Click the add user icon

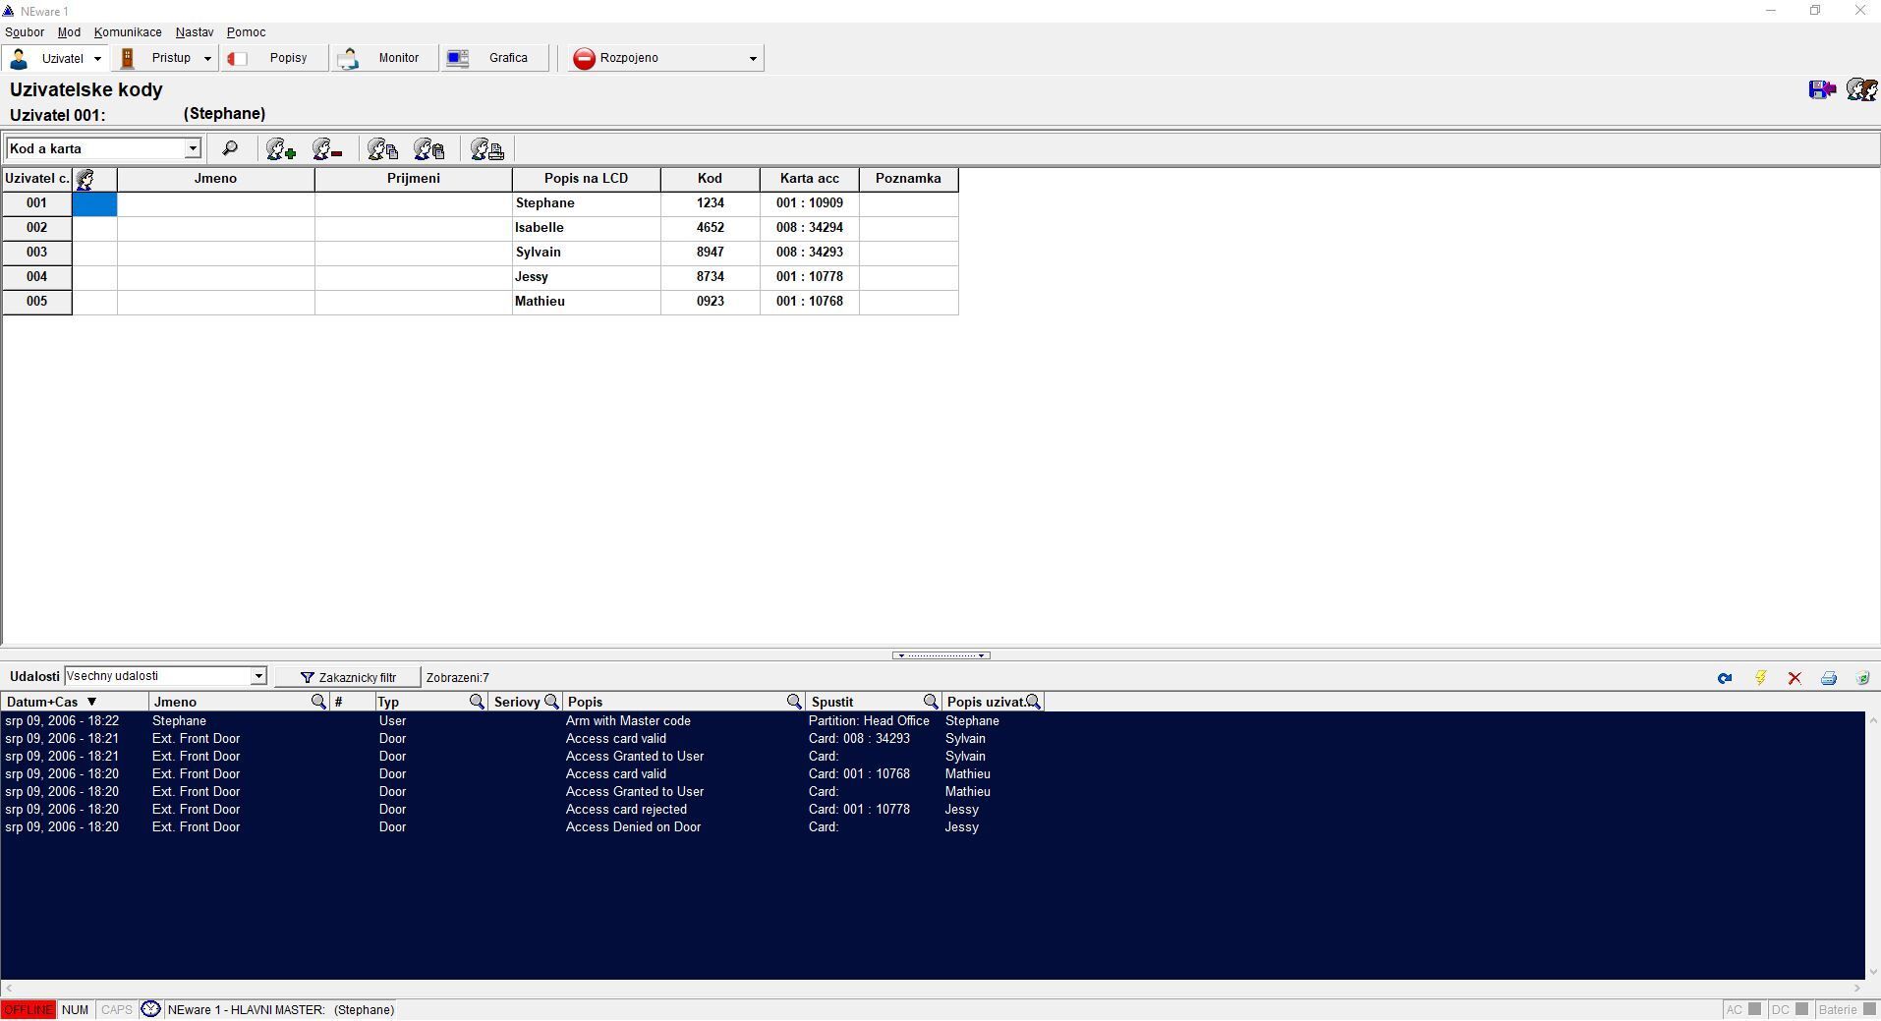281,149
